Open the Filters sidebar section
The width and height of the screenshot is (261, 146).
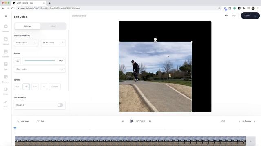click(6, 91)
